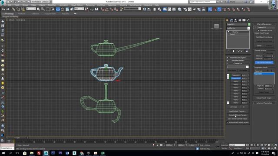Open the Populate ribbon tab
Image resolution: width=278 pixels, height=156 pixels.
[66, 13]
